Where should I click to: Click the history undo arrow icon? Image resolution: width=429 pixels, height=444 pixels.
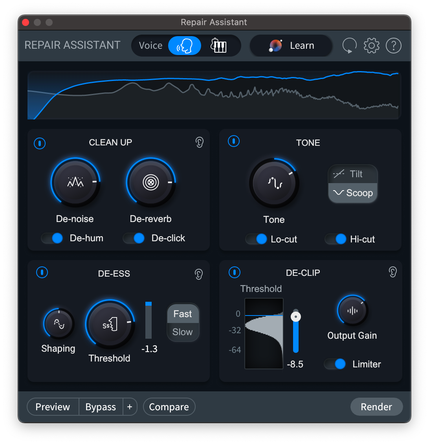coord(349,45)
